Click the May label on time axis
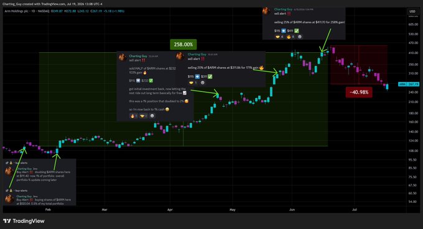This screenshot has width=423, height=229. tap(232, 209)
